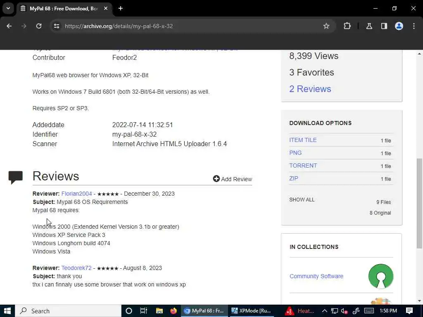Open Chrome Labs flask icon
This screenshot has height=317, width=423.
tap(369, 26)
